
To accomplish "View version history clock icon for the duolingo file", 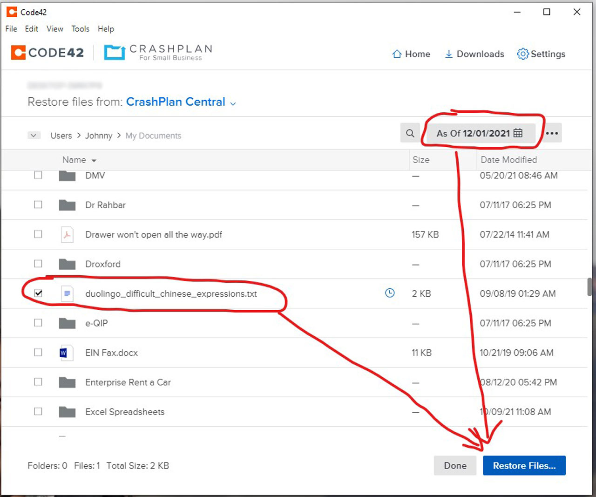I will pyautogui.click(x=390, y=293).
